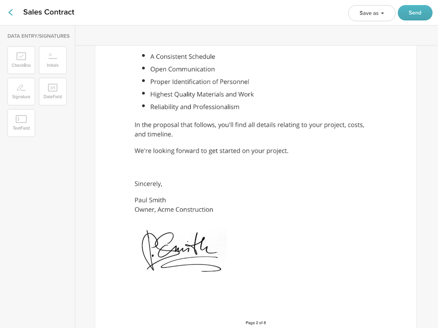438x328 pixels.
Task: Click Paul Smith's handwritten signature image
Action: (181, 252)
